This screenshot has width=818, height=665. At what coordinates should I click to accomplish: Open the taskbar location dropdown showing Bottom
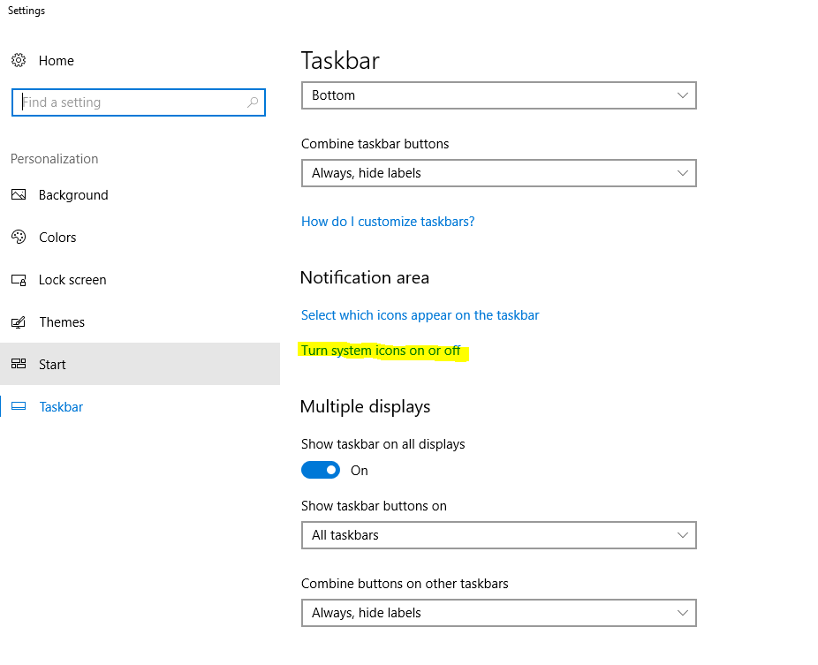(x=499, y=95)
